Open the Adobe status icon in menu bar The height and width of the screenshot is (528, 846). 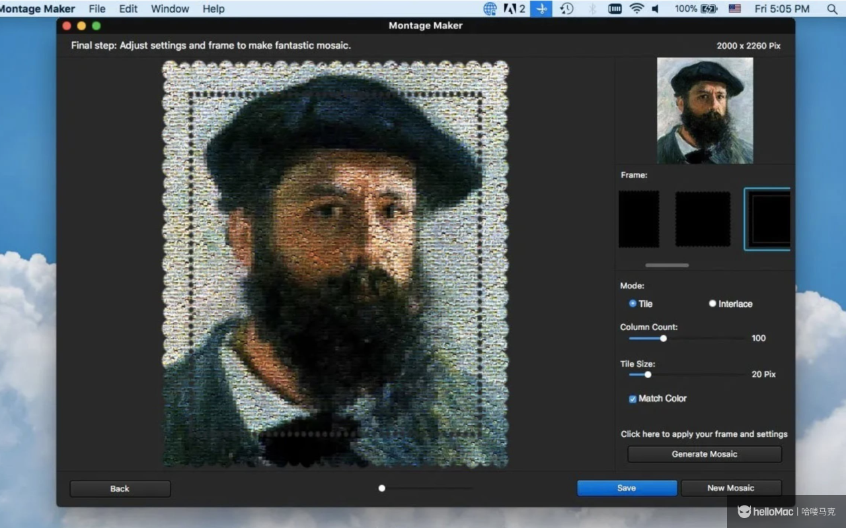pyautogui.click(x=514, y=9)
